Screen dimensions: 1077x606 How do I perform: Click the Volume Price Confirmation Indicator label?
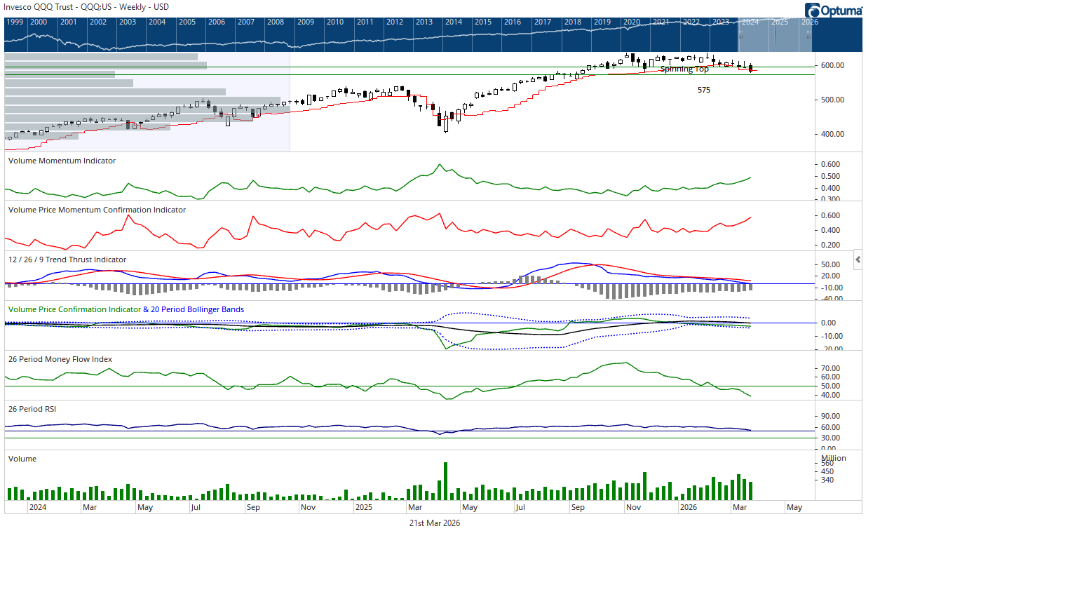pos(74,309)
